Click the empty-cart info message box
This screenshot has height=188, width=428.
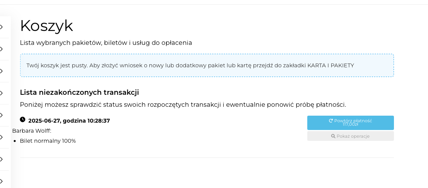[x=207, y=65]
